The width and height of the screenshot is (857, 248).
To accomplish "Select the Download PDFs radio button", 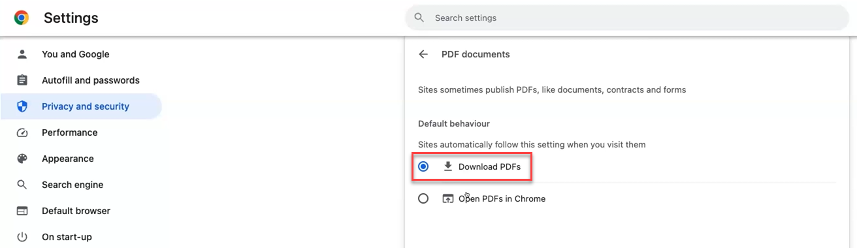I will click(423, 166).
